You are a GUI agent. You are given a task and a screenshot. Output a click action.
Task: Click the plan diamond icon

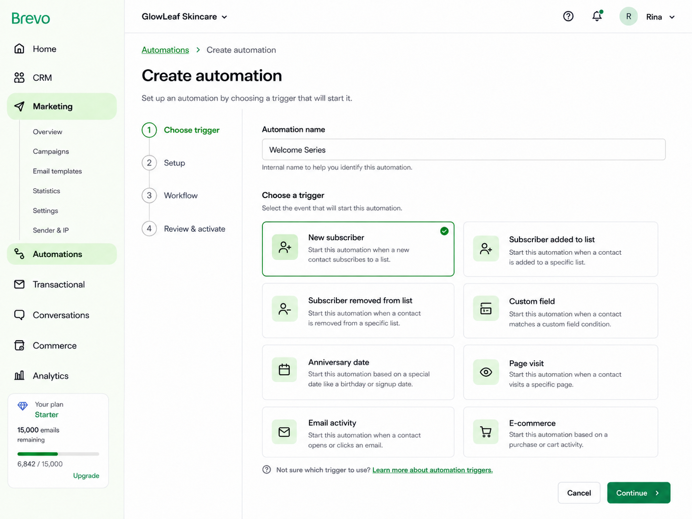point(22,406)
